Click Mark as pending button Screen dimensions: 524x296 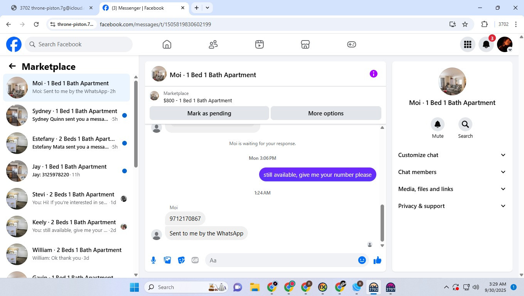pos(209,113)
